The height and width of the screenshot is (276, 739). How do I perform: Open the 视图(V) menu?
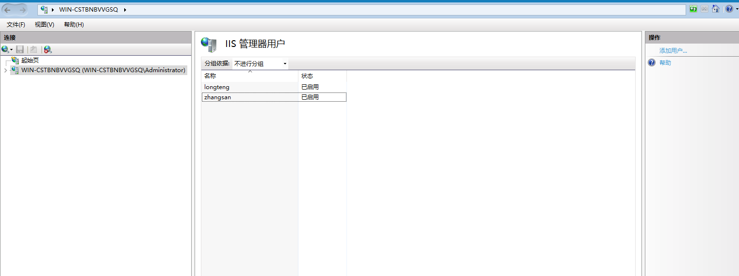pyautogui.click(x=45, y=25)
